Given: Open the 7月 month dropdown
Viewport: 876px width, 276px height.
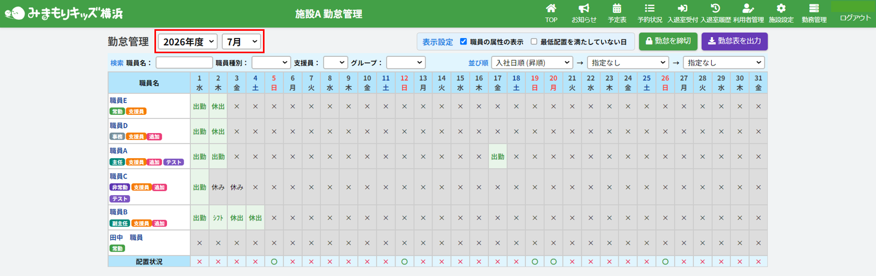Looking at the screenshot, I should click(x=242, y=42).
